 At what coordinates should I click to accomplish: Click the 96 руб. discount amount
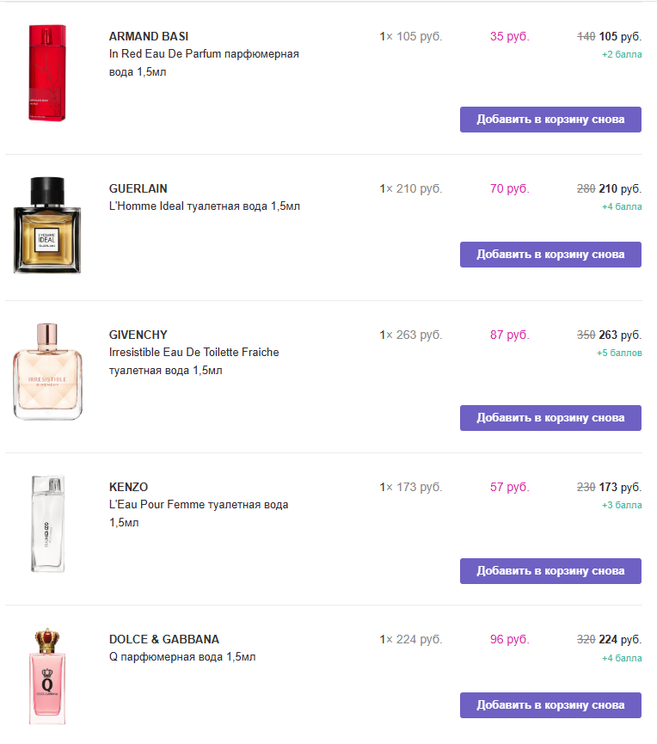pos(509,639)
